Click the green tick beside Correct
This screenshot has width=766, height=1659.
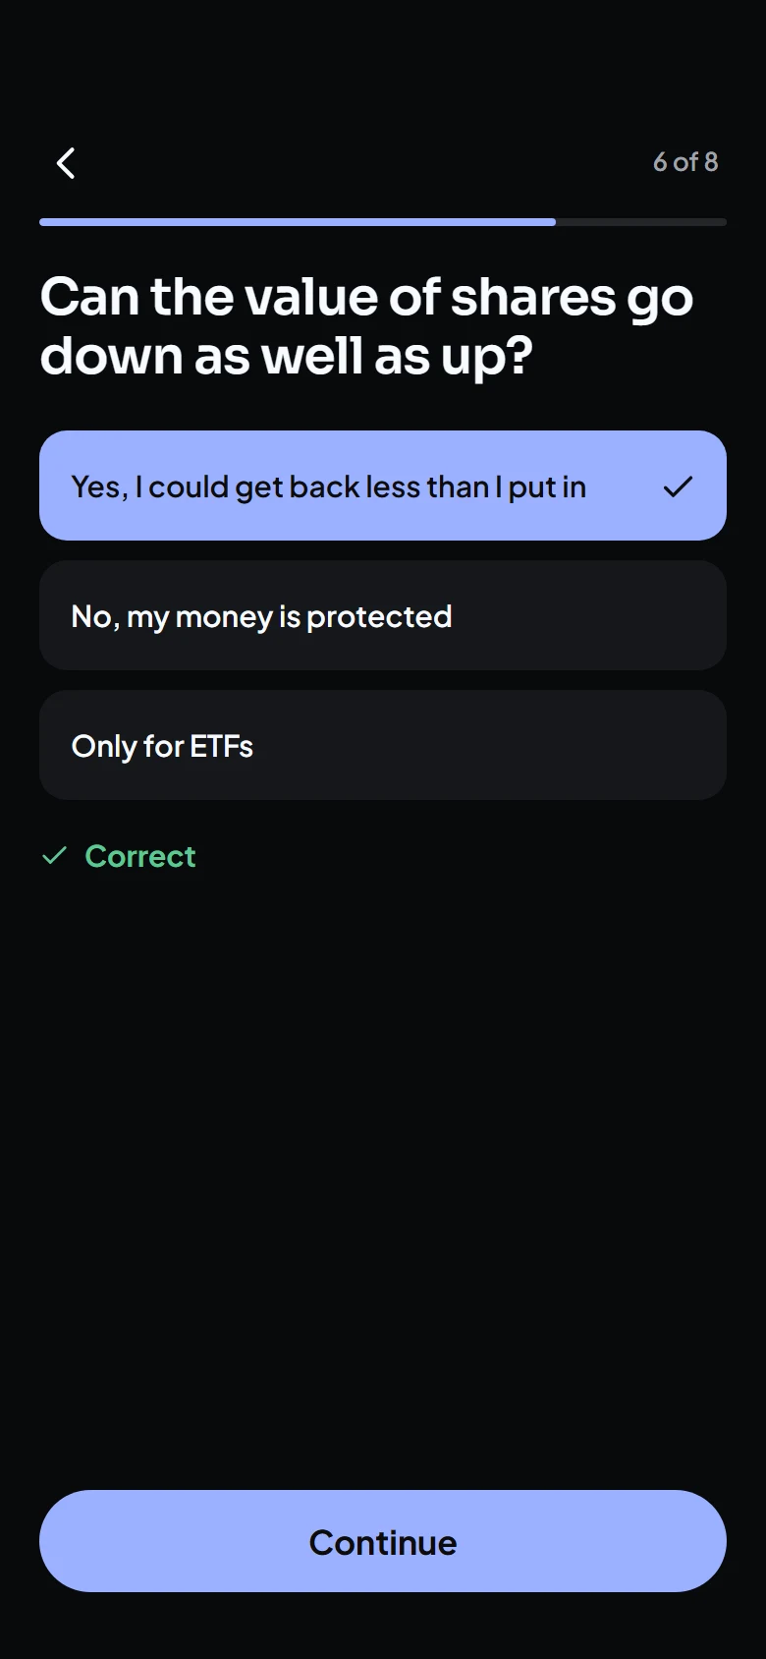point(54,856)
